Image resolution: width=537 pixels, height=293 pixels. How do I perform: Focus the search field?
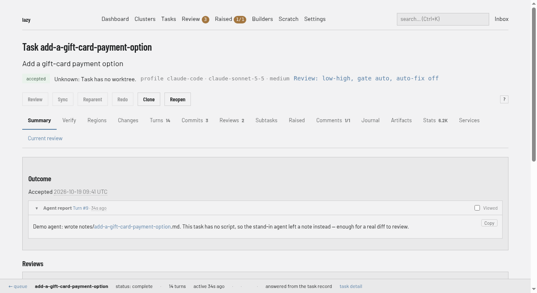pyautogui.click(x=443, y=19)
